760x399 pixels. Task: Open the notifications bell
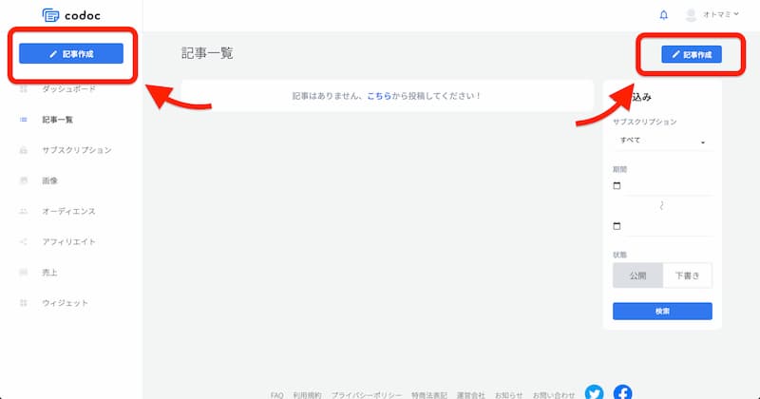pos(663,15)
